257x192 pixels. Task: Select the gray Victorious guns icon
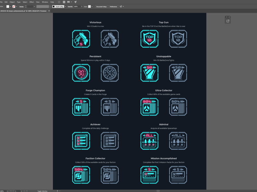pos(110,39)
